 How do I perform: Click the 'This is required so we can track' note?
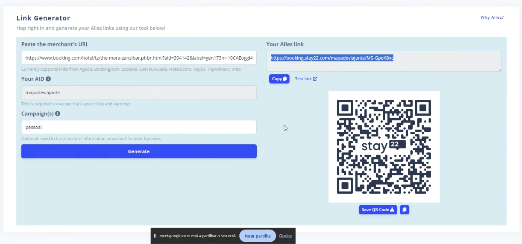(x=76, y=104)
